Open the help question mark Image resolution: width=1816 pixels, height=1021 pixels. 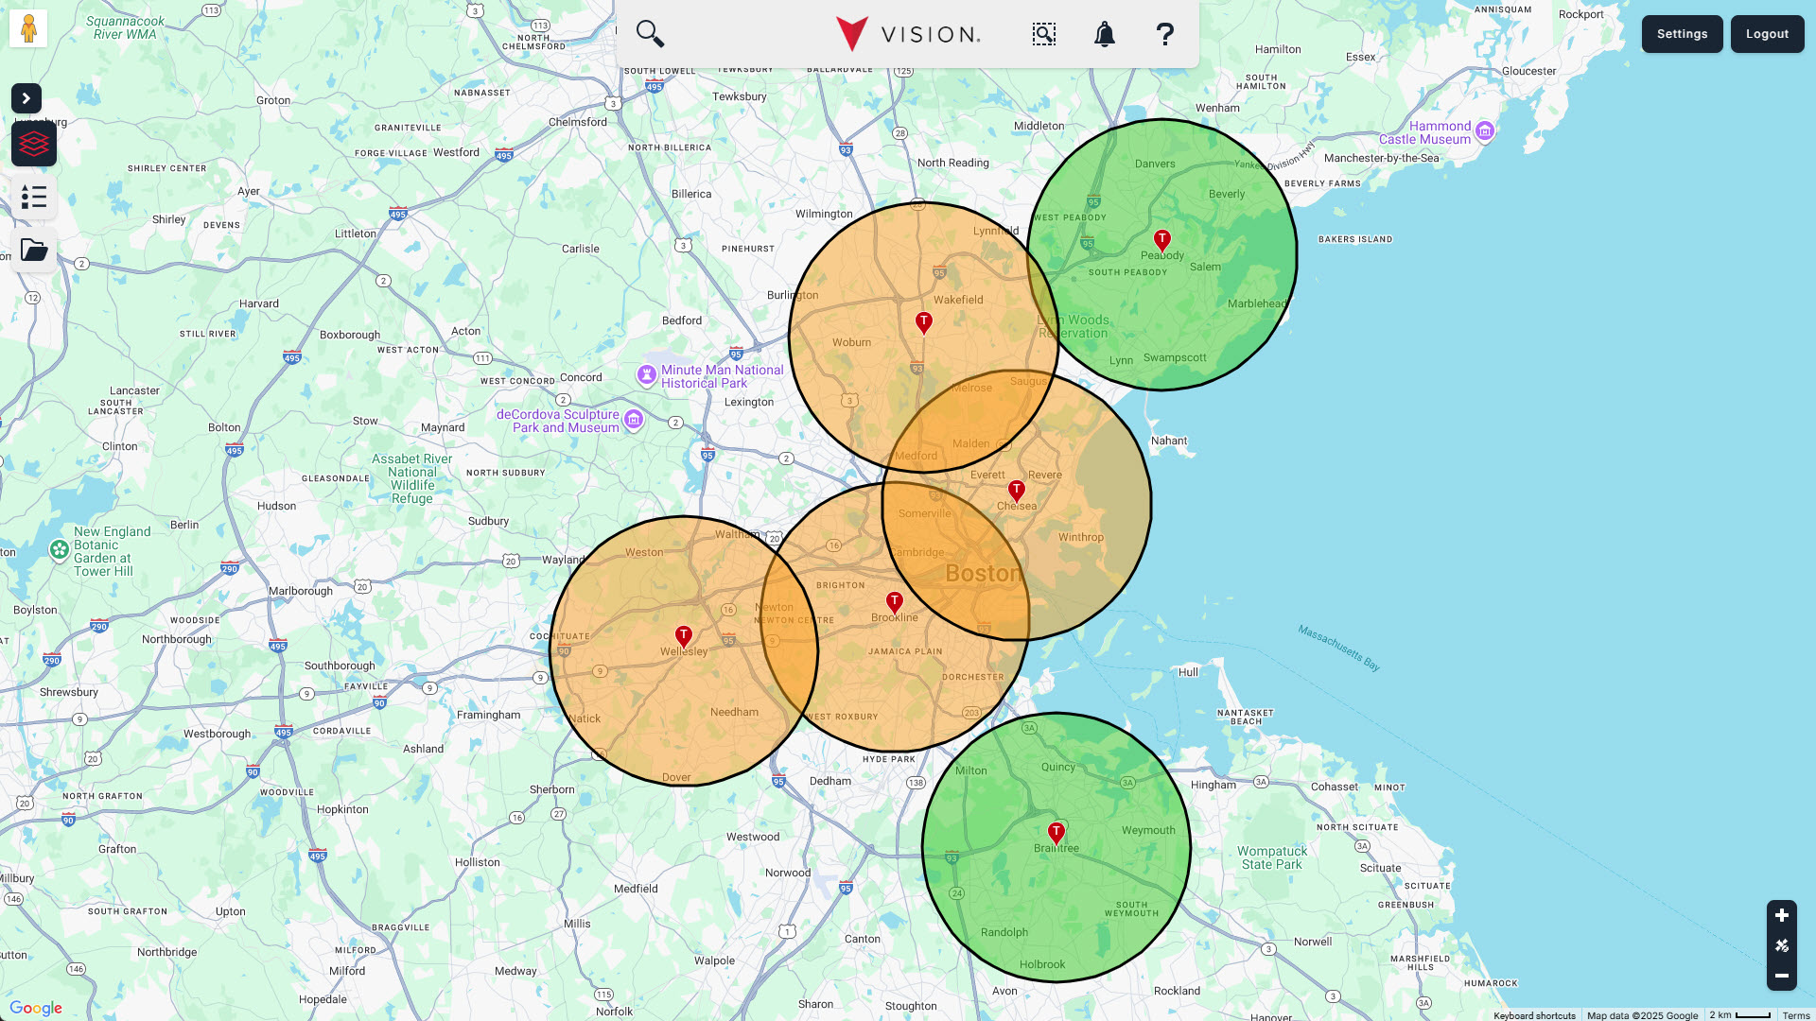[1164, 34]
